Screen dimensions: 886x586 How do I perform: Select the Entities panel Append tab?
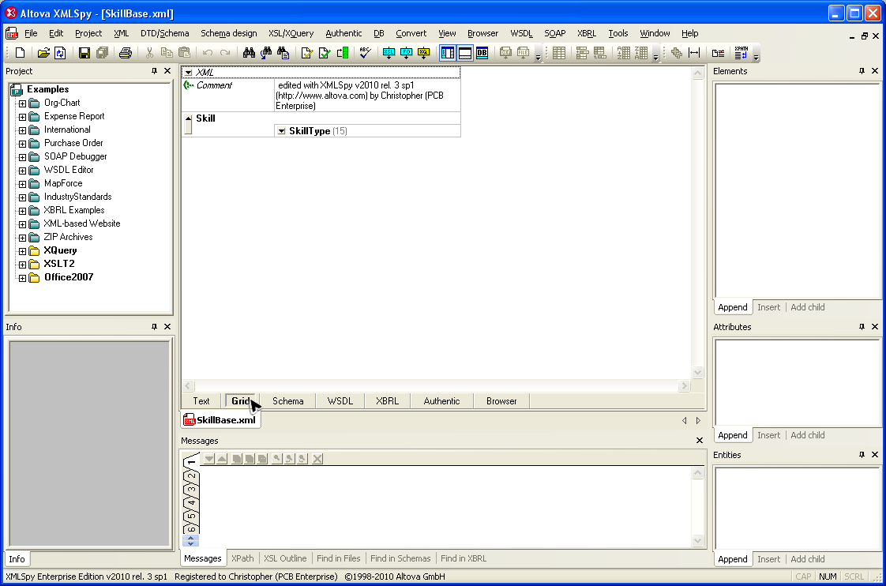pyautogui.click(x=733, y=559)
